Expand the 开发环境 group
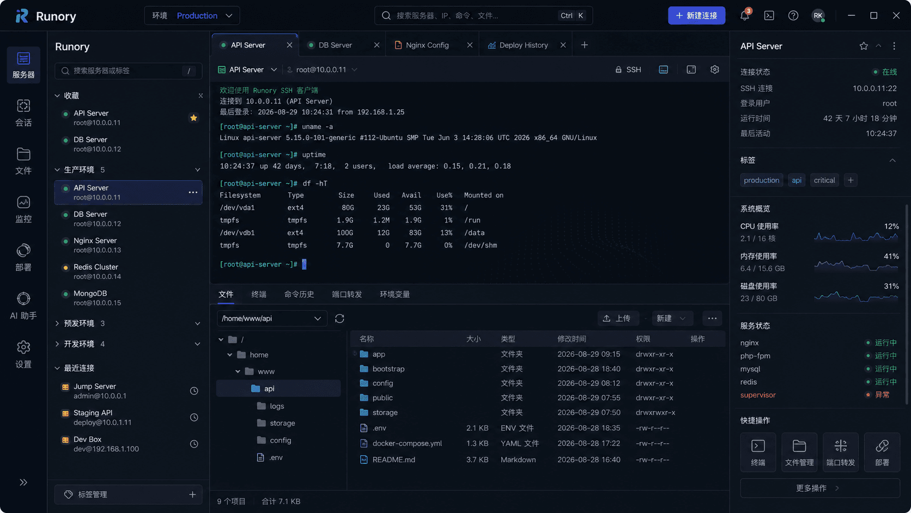Viewport: 911px width, 513px height. coord(57,344)
